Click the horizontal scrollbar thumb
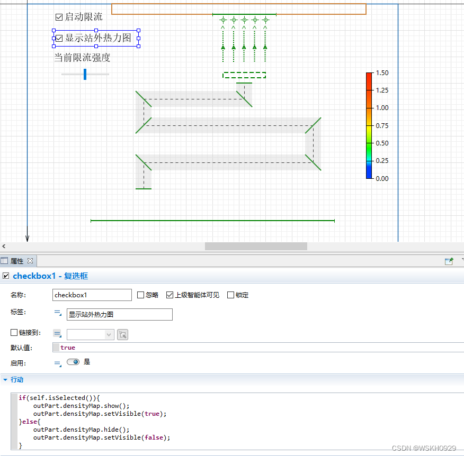The height and width of the screenshot is (456, 464). tap(256, 246)
